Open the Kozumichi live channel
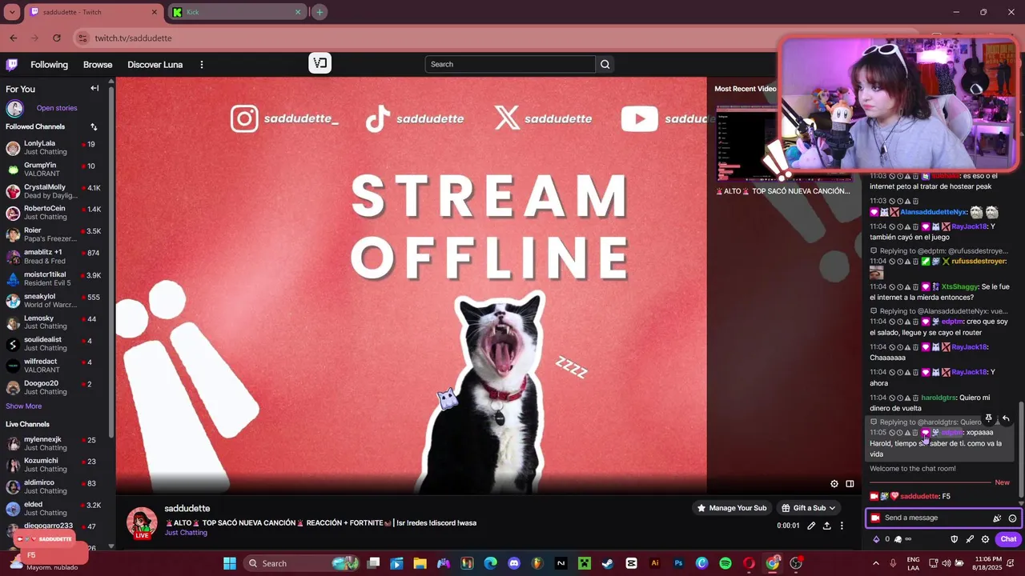 point(54,465)
